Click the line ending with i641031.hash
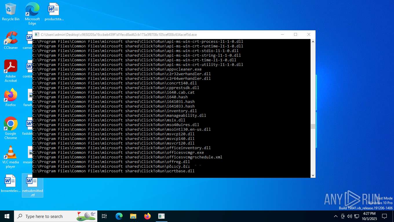 point(114,102)
